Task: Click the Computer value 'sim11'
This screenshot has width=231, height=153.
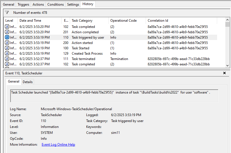Action: tap(115, 133)
